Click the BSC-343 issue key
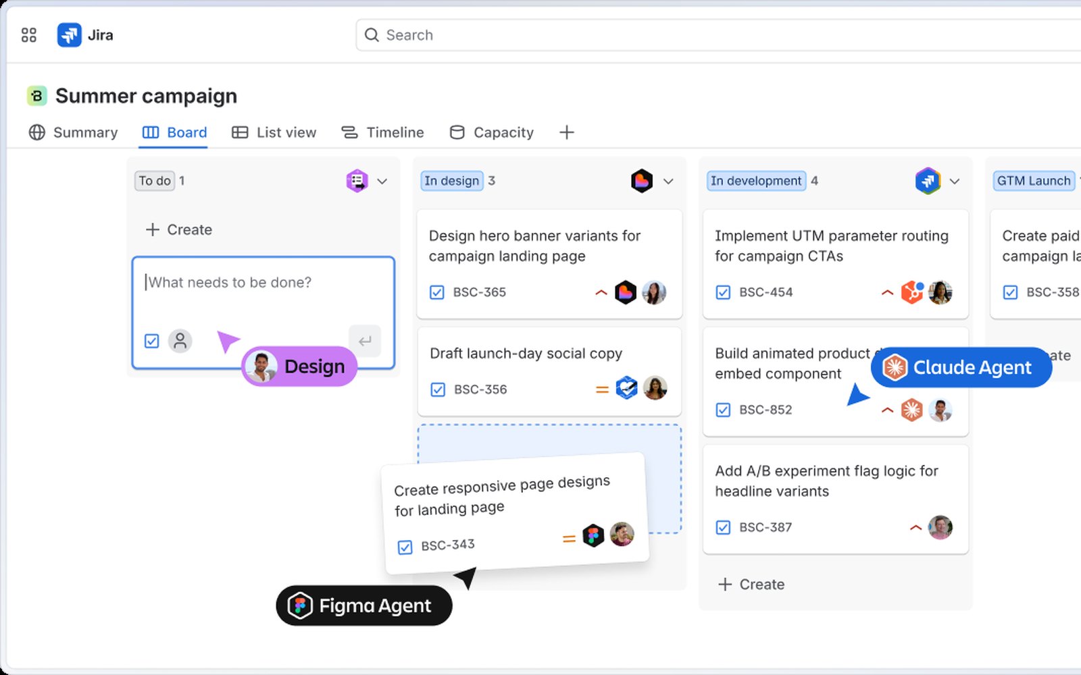Image resolution: width=1081 pixels, height=675 pixels. point(448,545)
